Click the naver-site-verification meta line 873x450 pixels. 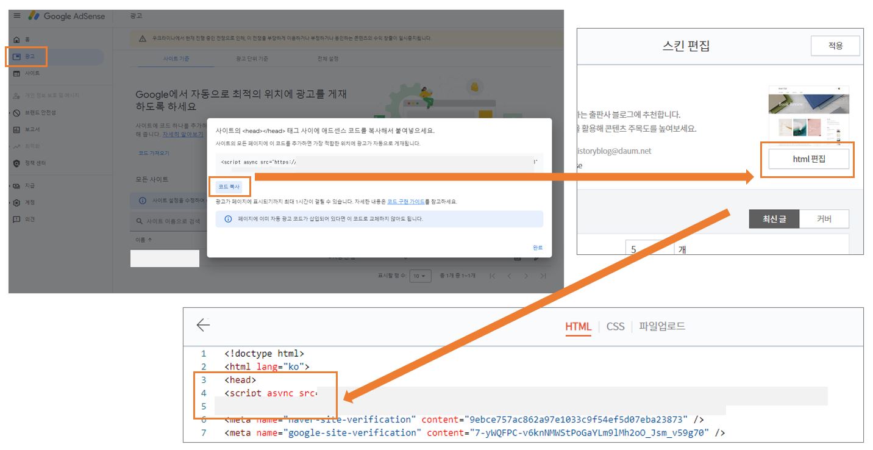tap(464, 420)
